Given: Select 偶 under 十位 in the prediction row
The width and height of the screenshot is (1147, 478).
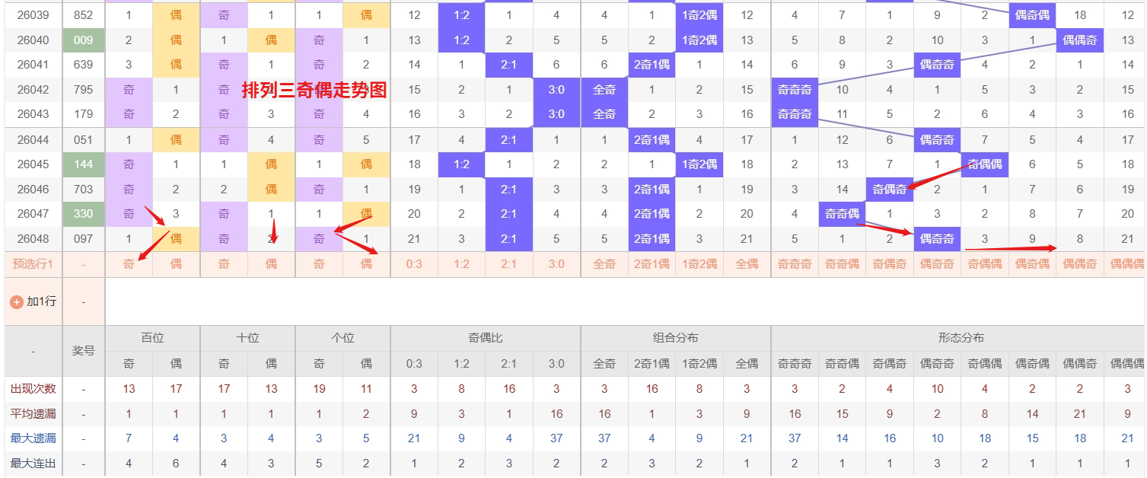Looking at the screenshot, I should 271,263.
